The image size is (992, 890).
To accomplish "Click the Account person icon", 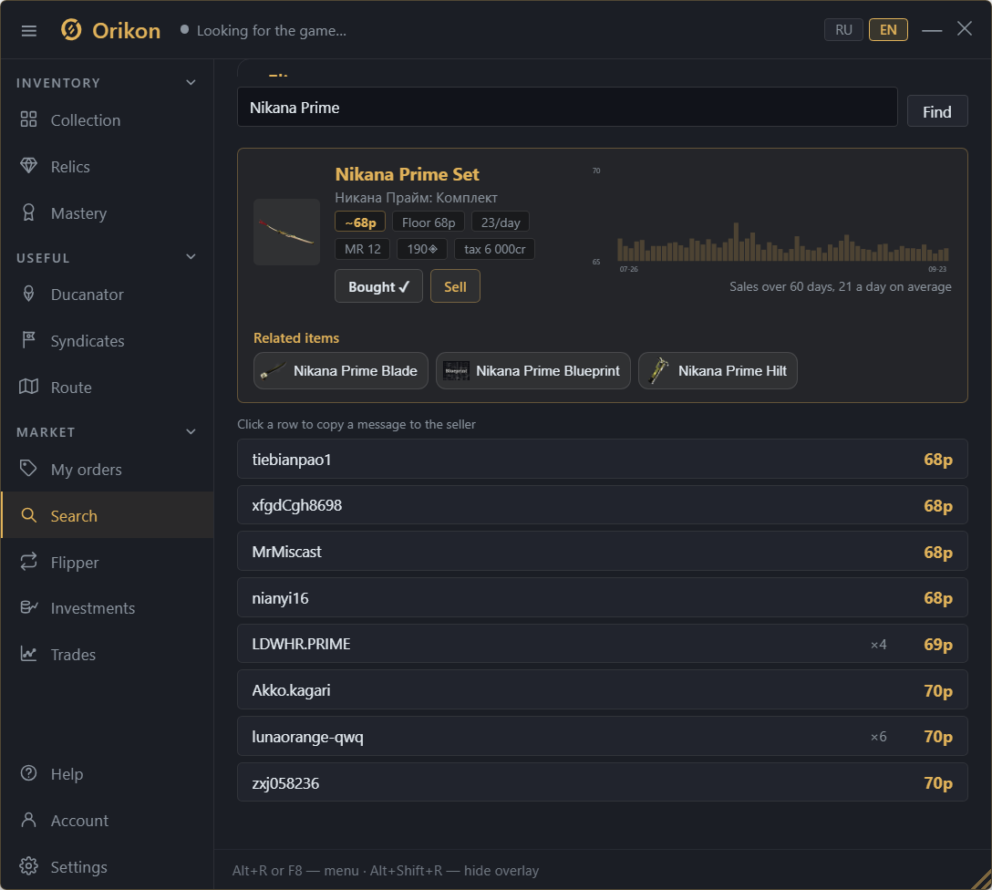I will (28, 820).
